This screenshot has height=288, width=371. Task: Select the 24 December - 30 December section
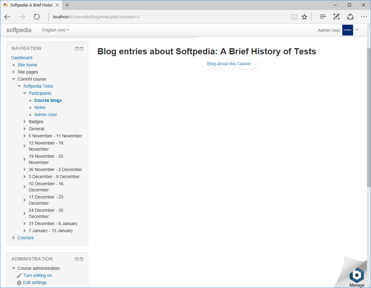tap(46, 213)
